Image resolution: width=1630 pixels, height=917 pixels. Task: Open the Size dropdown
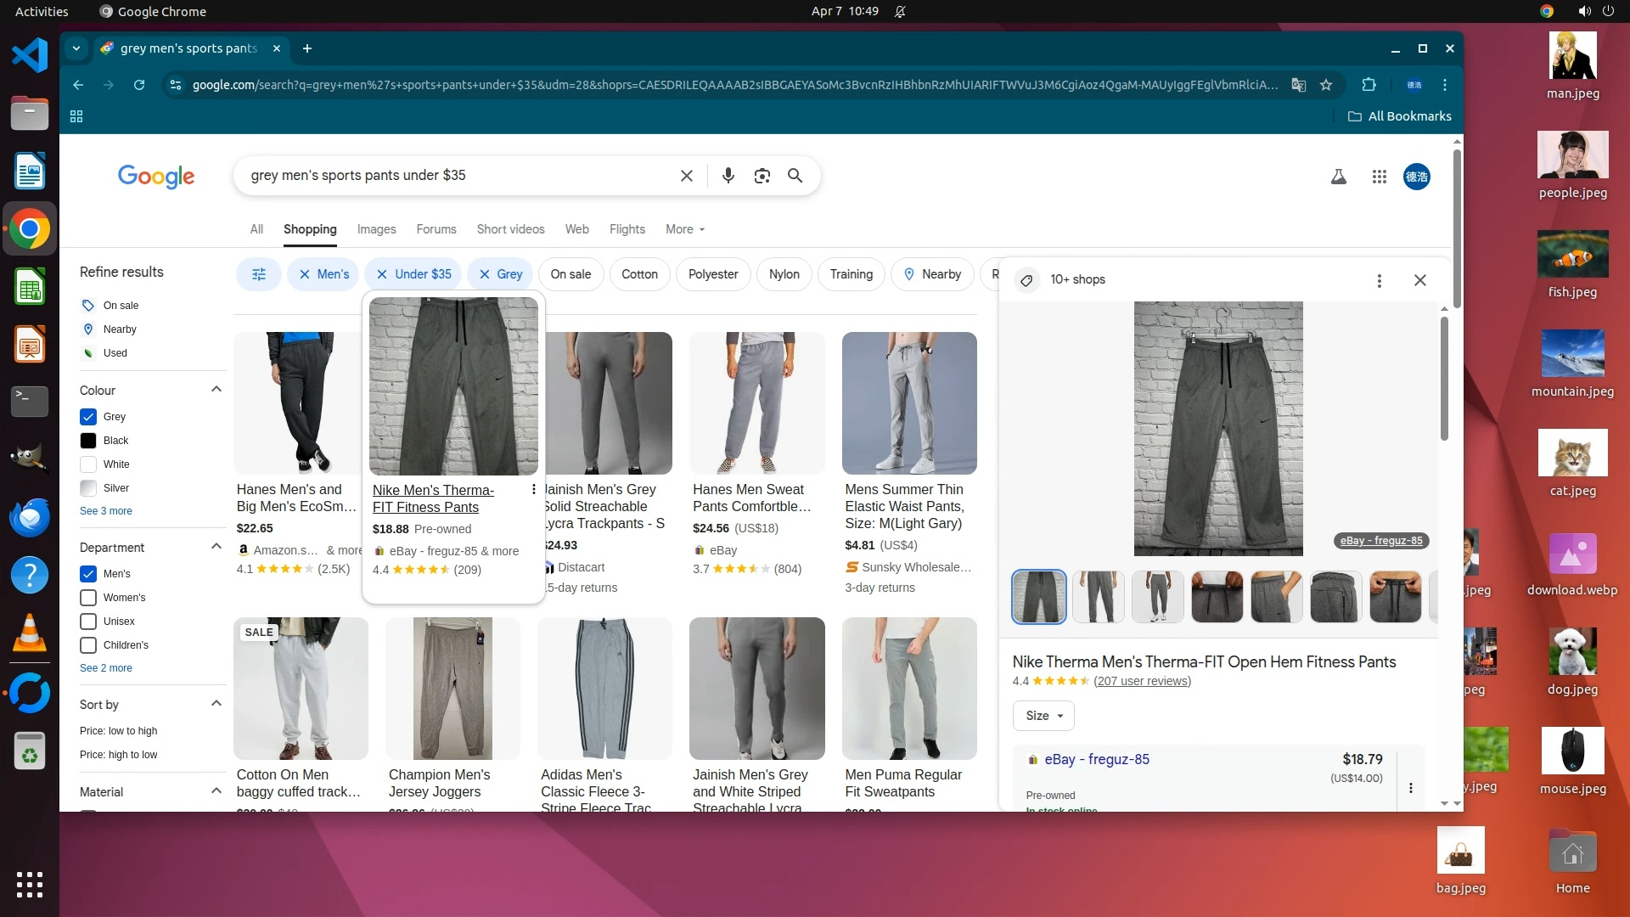(1043, 716)
